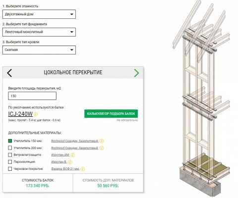Viewport: 238px width, 198px height.
Task: Show info hint next to Изоспан АМ
Action: (73, 155)
